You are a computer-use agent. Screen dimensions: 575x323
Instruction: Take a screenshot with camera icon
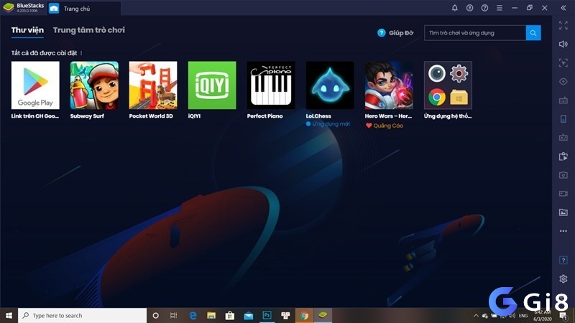pyautogui.click(x=563, y=175)
